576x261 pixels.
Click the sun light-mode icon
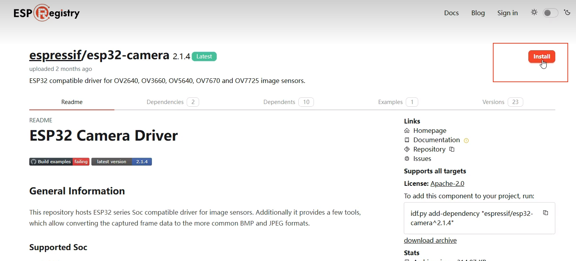coord(534,12)
